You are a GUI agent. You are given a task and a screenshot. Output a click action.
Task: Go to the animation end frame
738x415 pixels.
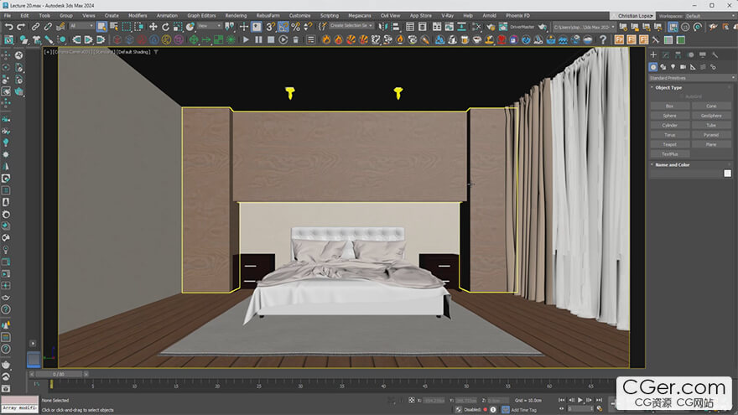tap(599, 400)
